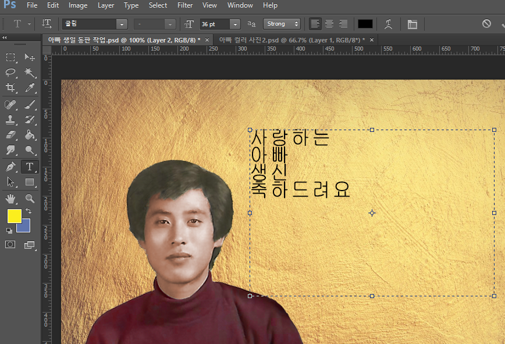Screen dimensions: 505x344
Task: Open the 36 pt font size dropdown
Action: coord(234,24)
